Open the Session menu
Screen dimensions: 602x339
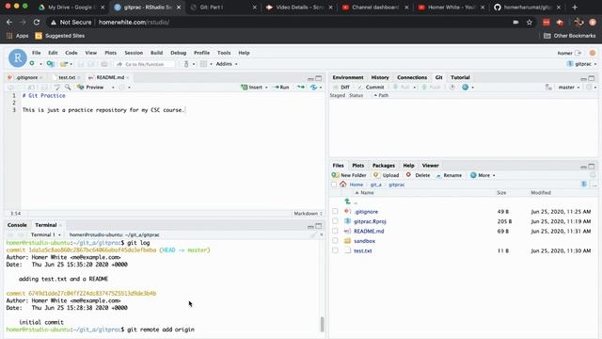point(134,53)
